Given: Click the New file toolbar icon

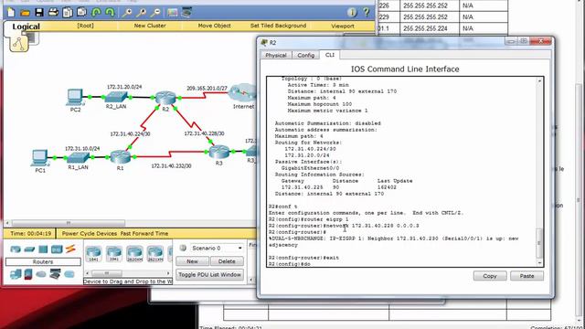Looking at the screenshot, I should click(x=11, y=13).
